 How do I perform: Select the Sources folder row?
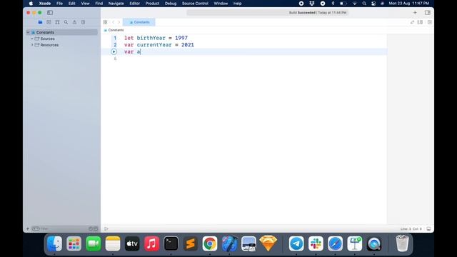point(62,39)
